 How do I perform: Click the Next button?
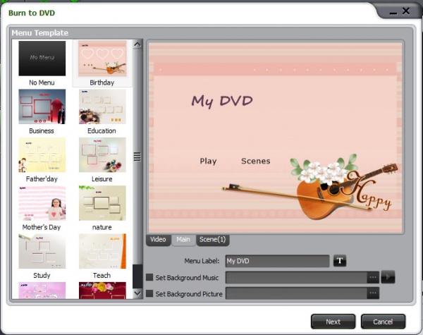333,322
